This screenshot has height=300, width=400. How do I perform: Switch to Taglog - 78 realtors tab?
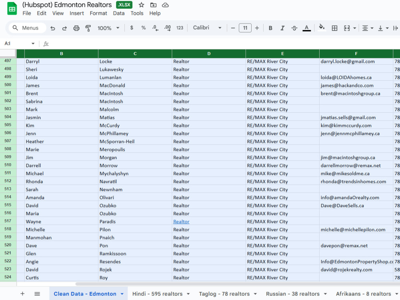coord(224,294)
